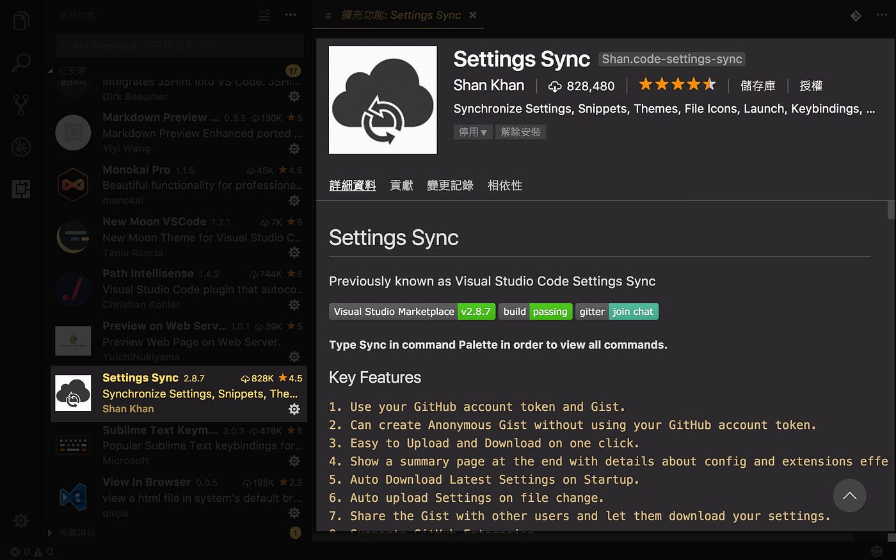Open settings gear for Monokai Pro extension
This screenshot has width=896, height=560.
click(x=294, y=200)
